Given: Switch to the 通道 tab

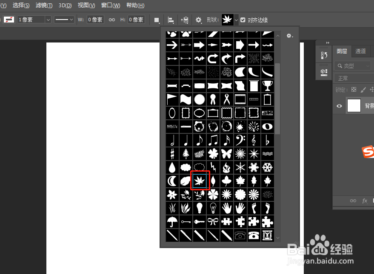Looking at the screenshot, I should 360,51.
